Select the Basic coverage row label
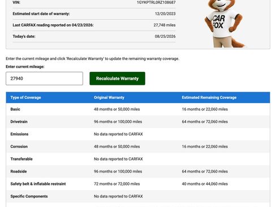The width and height of the screenshot is (276, 207). (x=15, y=109)
